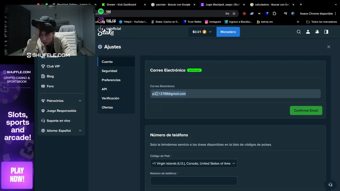The image size is (340, 191).
Task: Open the Stake: Casino bookmark
Action: point(165,22)
